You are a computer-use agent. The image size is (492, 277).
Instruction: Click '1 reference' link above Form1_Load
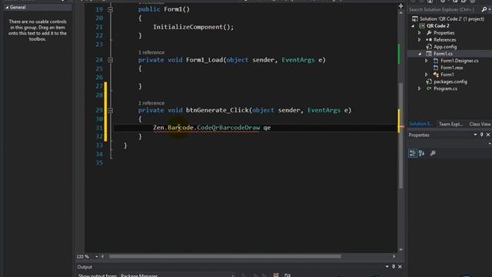tap(151, 52)
